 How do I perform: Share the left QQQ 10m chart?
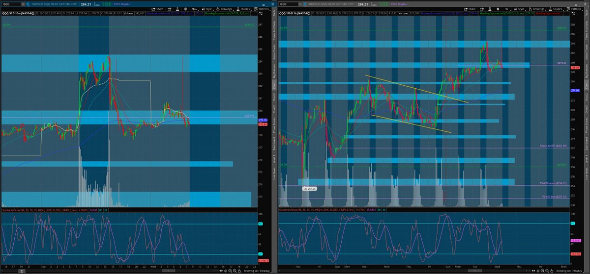[x=157, y=9]
